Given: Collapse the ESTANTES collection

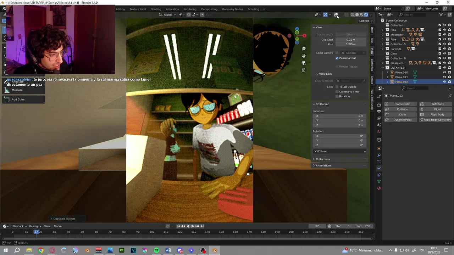Looking at the screenshot, I should point(383,68).
